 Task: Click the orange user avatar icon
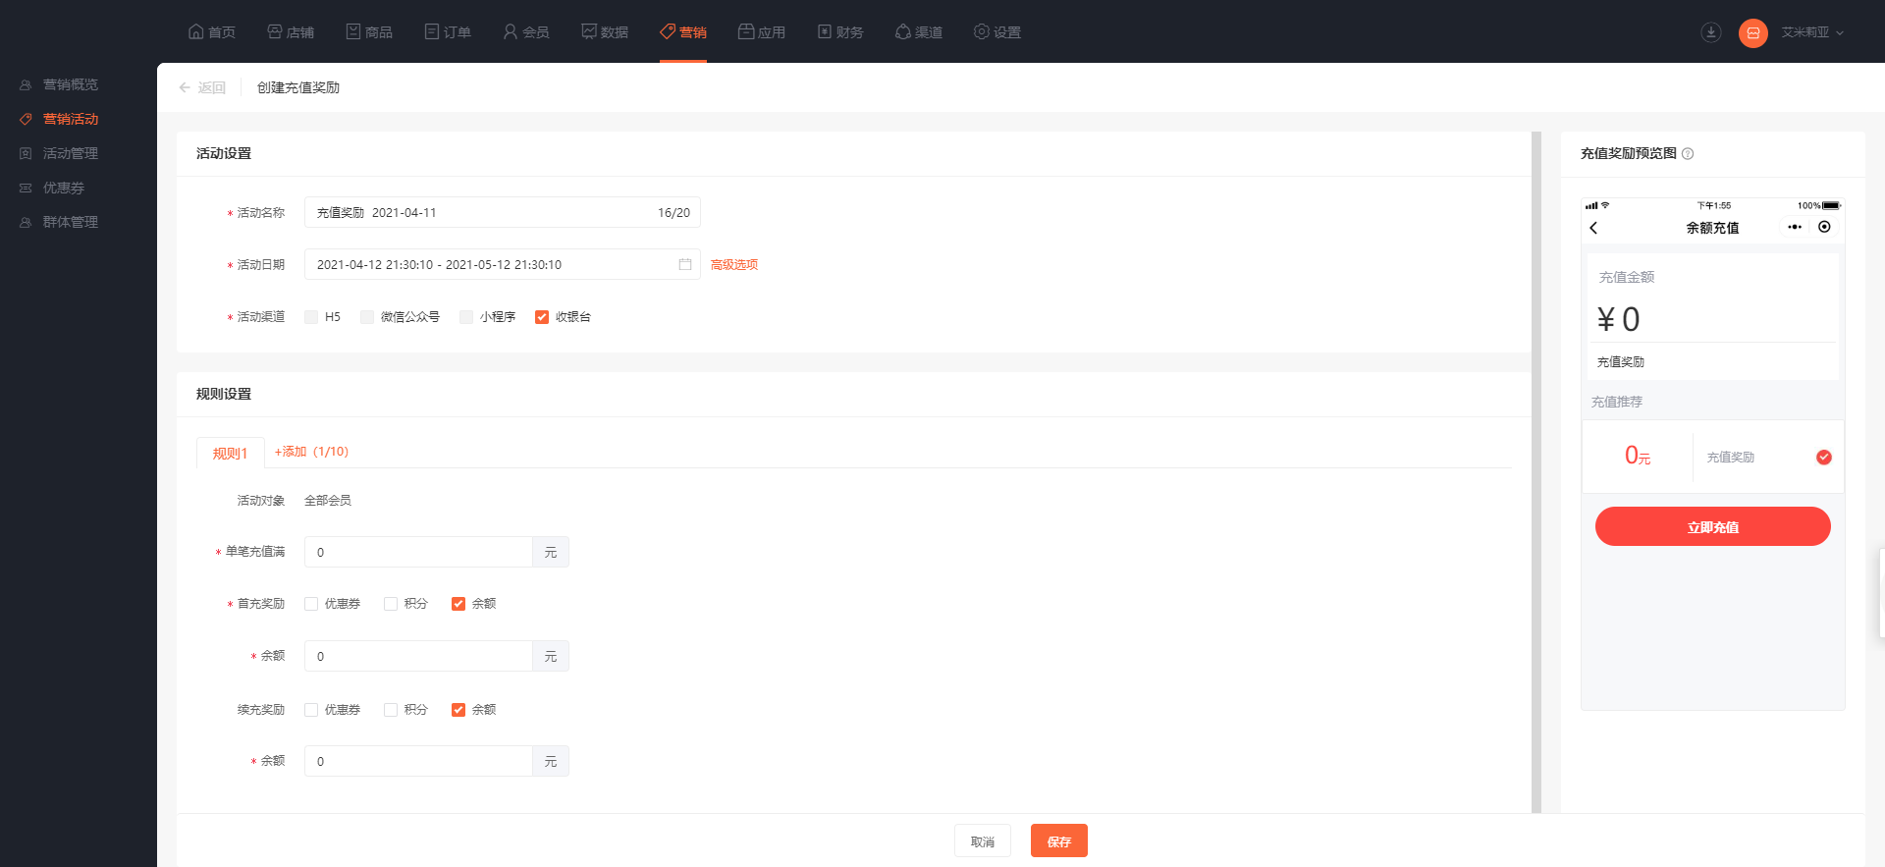1753,32
